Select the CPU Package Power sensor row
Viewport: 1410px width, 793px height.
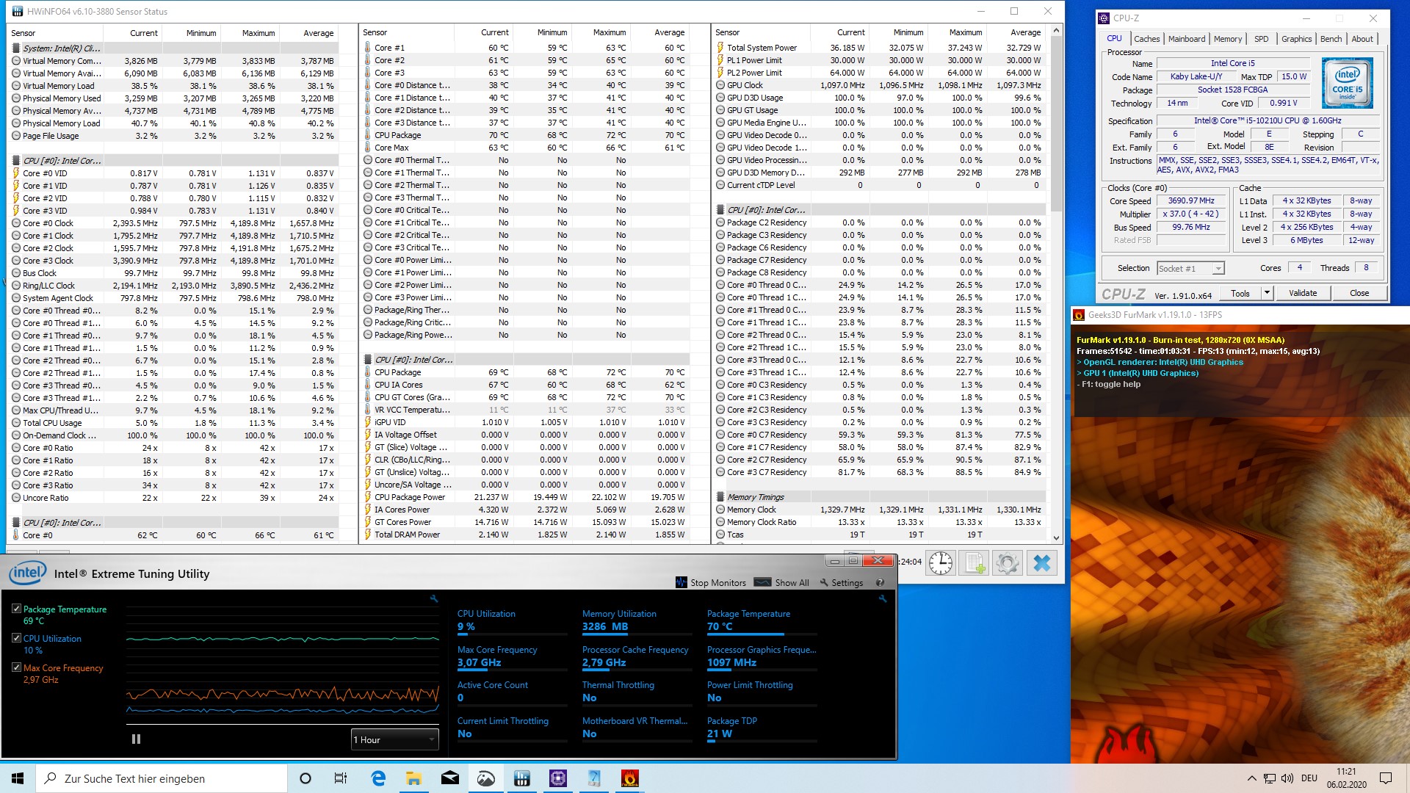(x=526, y=497)
